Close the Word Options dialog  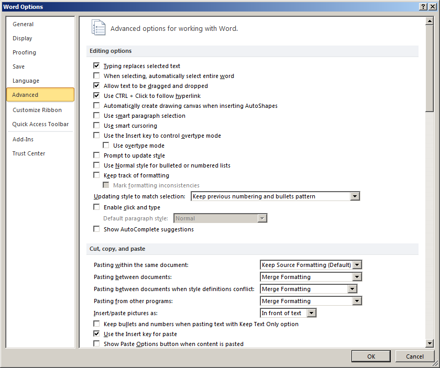coord(432,6)
